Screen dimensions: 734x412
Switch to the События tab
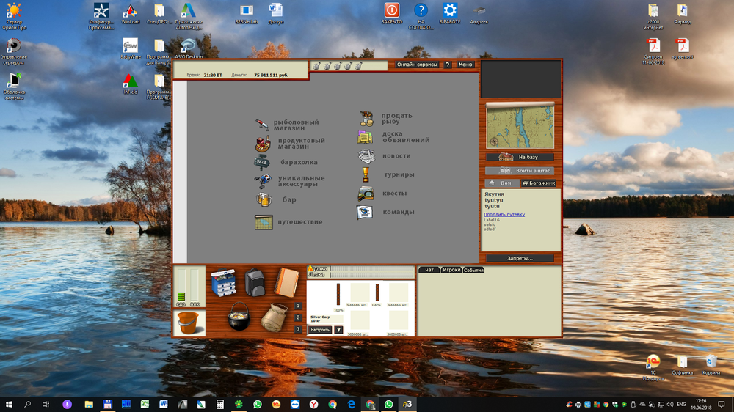tap(473, 270)
